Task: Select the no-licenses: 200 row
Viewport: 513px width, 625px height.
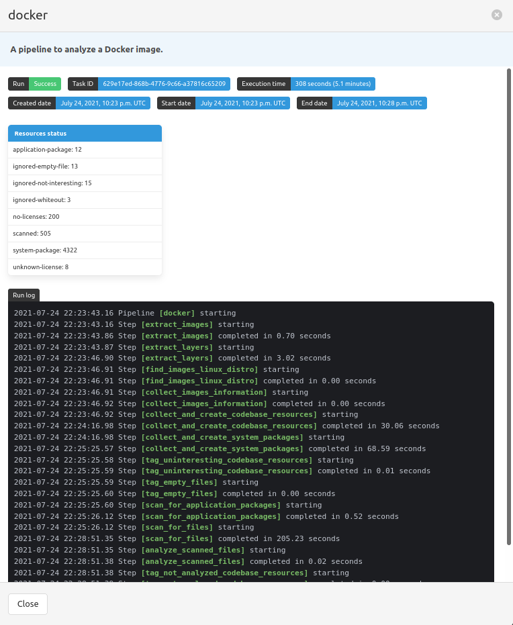Action: pyautogui.click(x=85, y=216)
